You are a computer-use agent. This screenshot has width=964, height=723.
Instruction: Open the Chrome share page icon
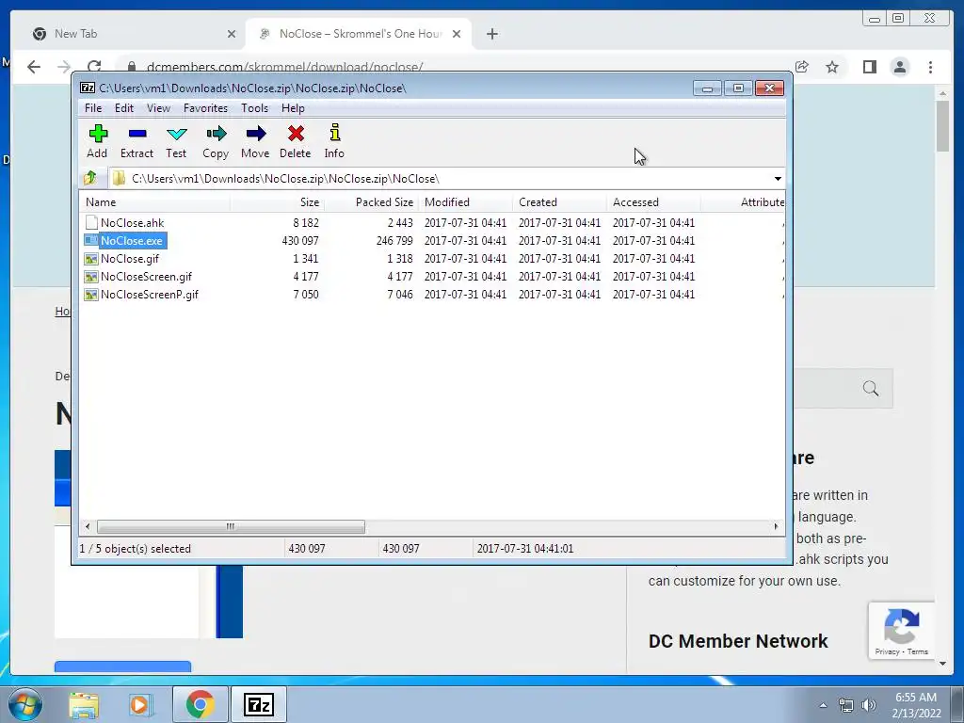pos(802,67)
